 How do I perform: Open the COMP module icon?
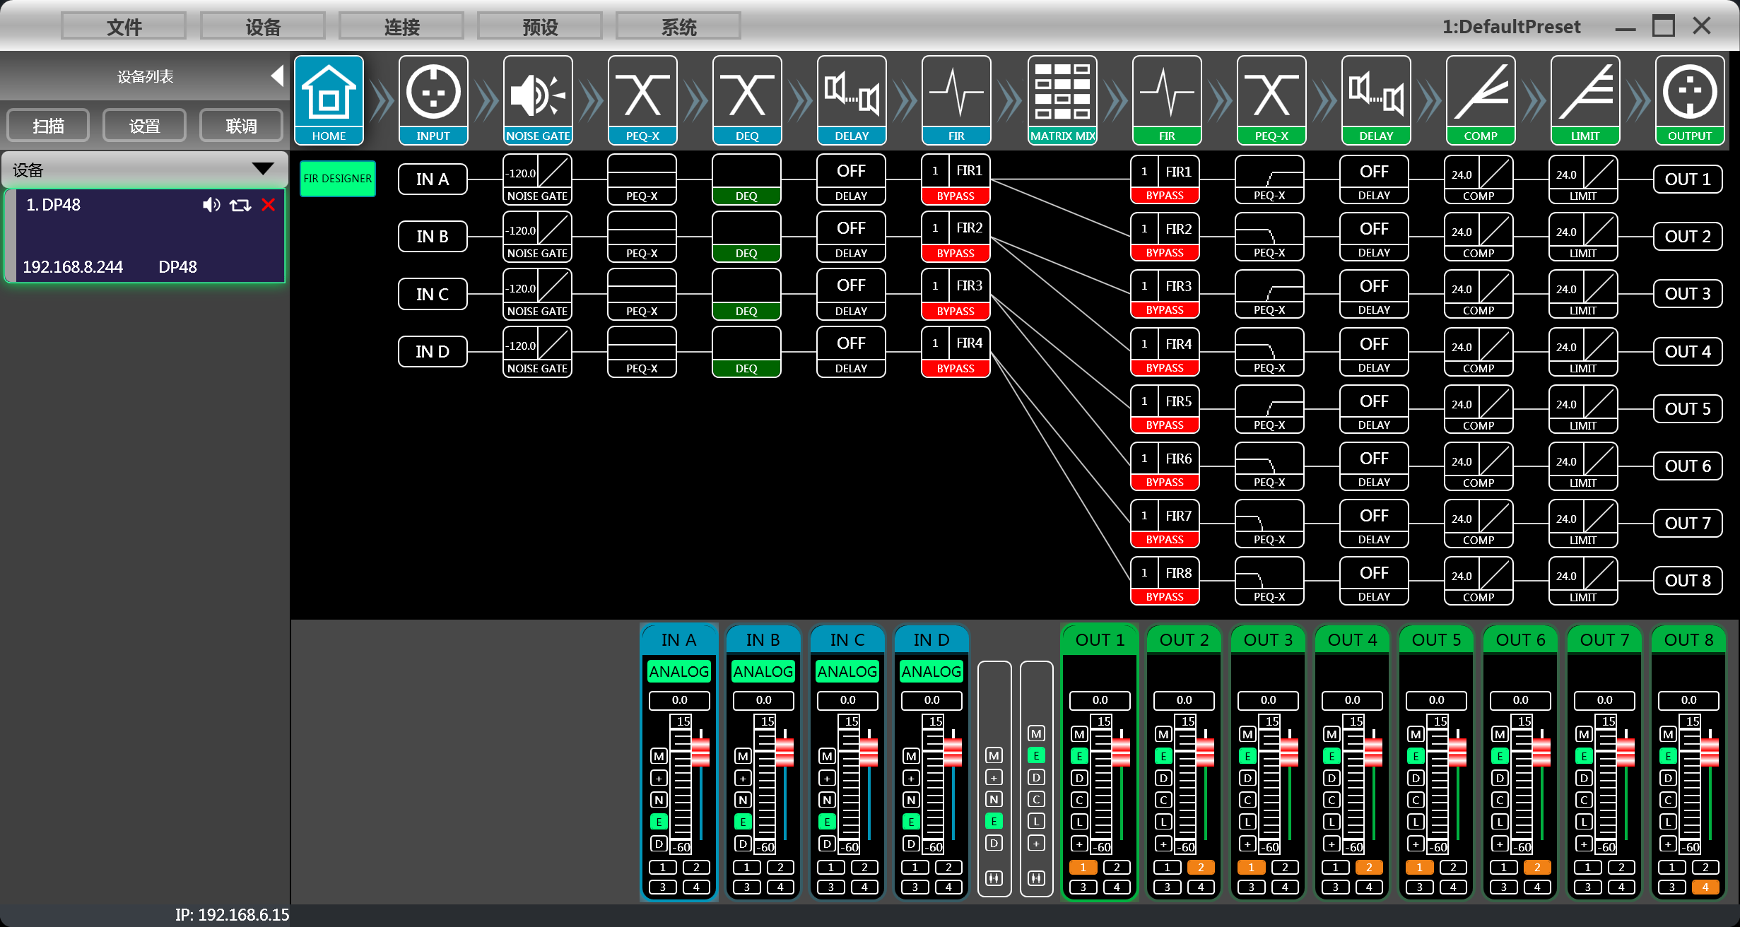pos(1481,100)
